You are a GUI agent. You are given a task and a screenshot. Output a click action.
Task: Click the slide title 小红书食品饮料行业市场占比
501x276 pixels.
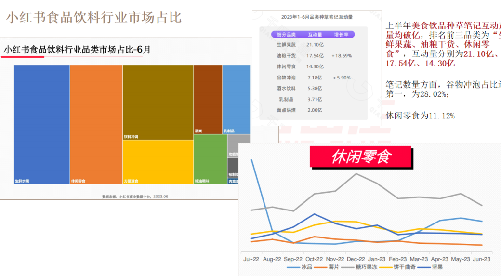[x=94, y=17]
